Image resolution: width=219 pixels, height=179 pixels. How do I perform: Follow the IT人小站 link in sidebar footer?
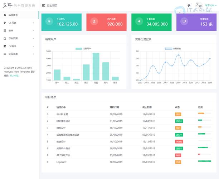click(14, 76)
